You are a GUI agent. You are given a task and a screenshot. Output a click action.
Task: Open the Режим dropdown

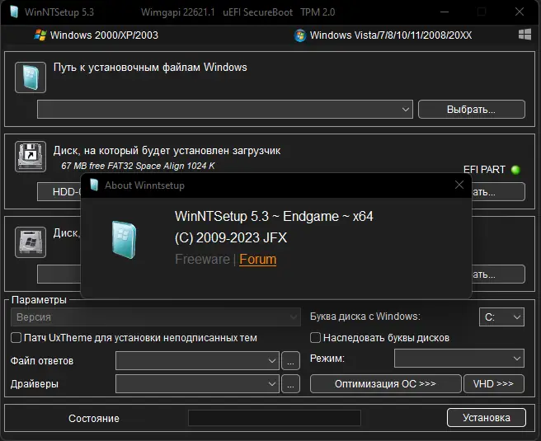point(459,359)
